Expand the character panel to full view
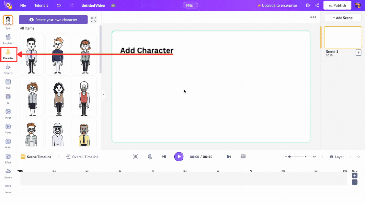Screen dimensions: 365x205 tap(94, 20)
